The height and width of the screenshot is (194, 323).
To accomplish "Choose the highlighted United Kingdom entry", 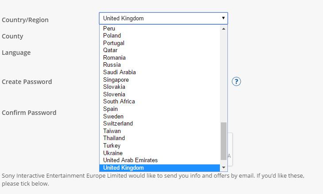I will tap(160, 167).
